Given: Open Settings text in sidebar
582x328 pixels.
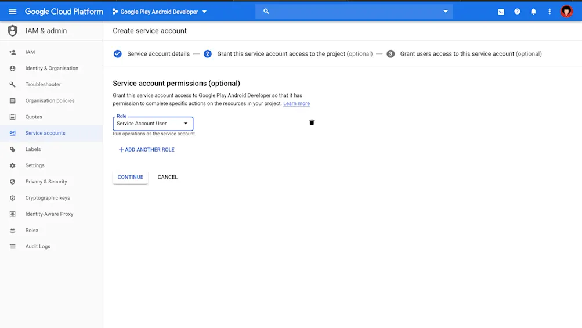Looking at the screenshot, I should (x=35, y=165).
